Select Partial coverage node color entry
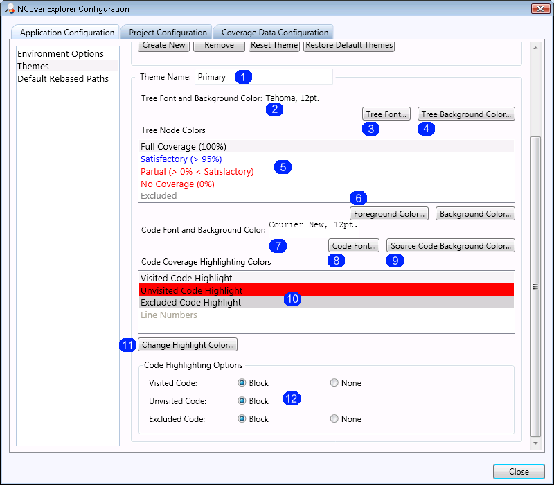This screenshot has height=485, width=554. pyautogui.click(x=326, y=171)
